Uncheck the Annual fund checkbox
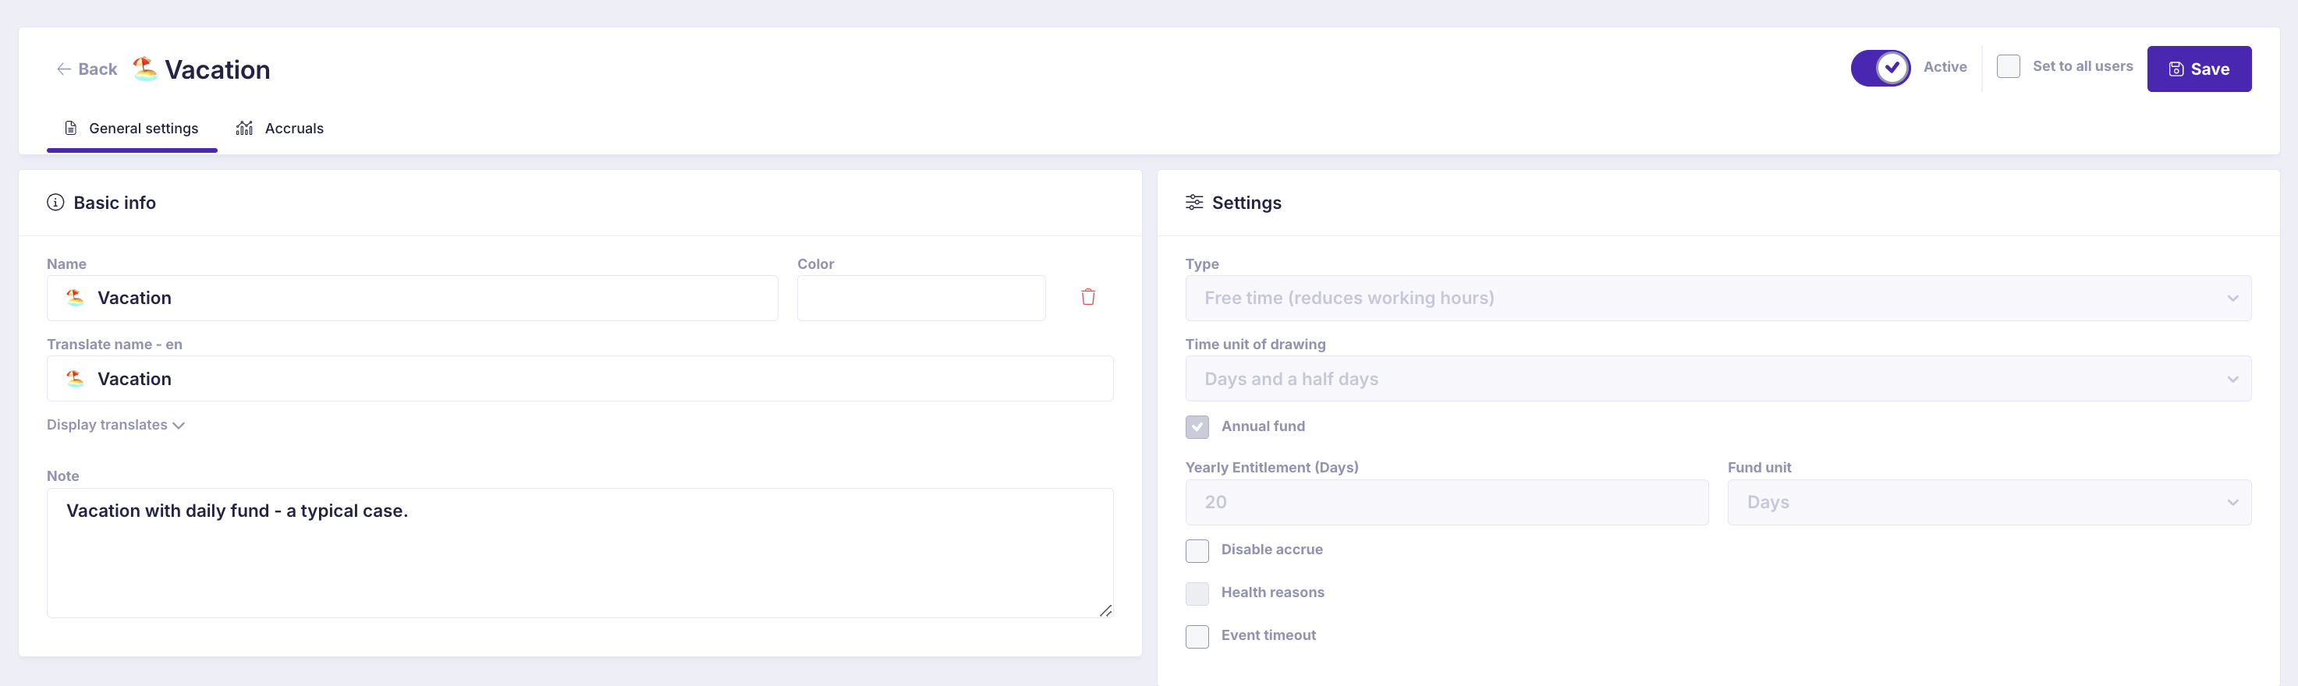Screen dimensions: 2298x686 click(x=1197, y=426)
